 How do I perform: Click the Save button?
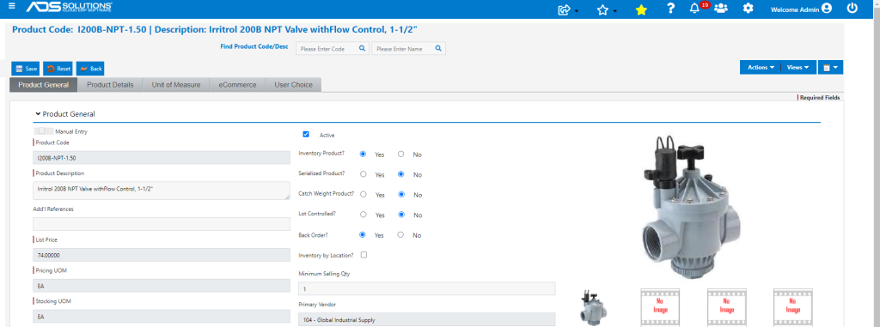click(25, 69)
